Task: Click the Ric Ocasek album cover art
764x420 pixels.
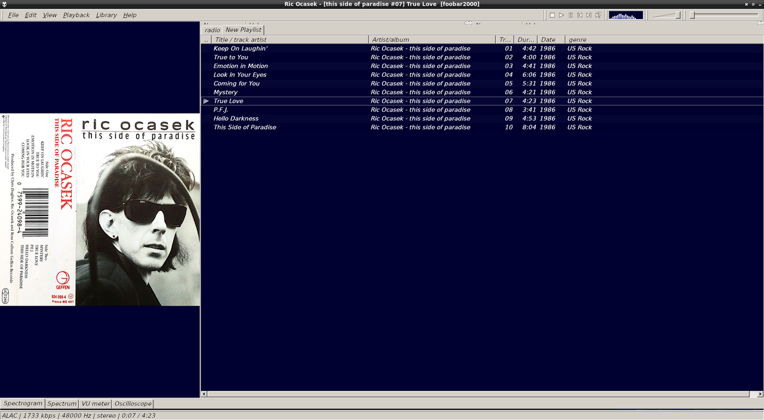Action: [100, 209]
